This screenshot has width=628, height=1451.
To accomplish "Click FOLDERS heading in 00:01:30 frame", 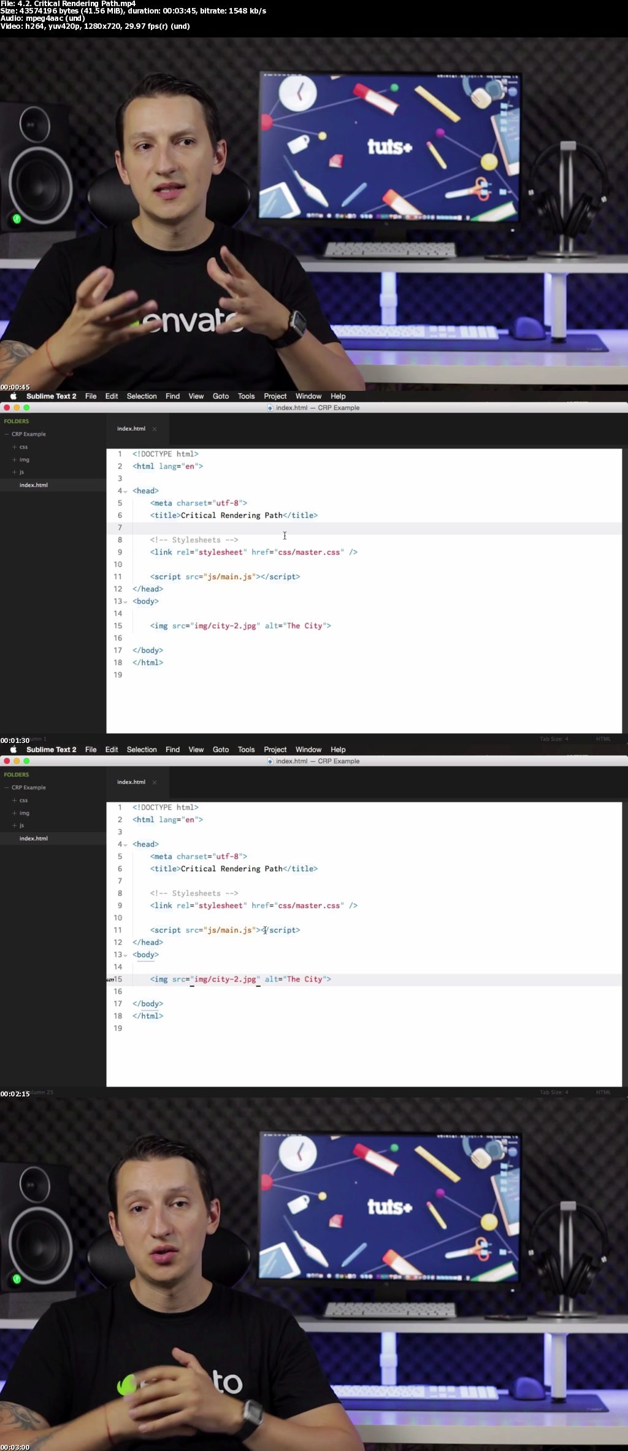I will (17, 421).
